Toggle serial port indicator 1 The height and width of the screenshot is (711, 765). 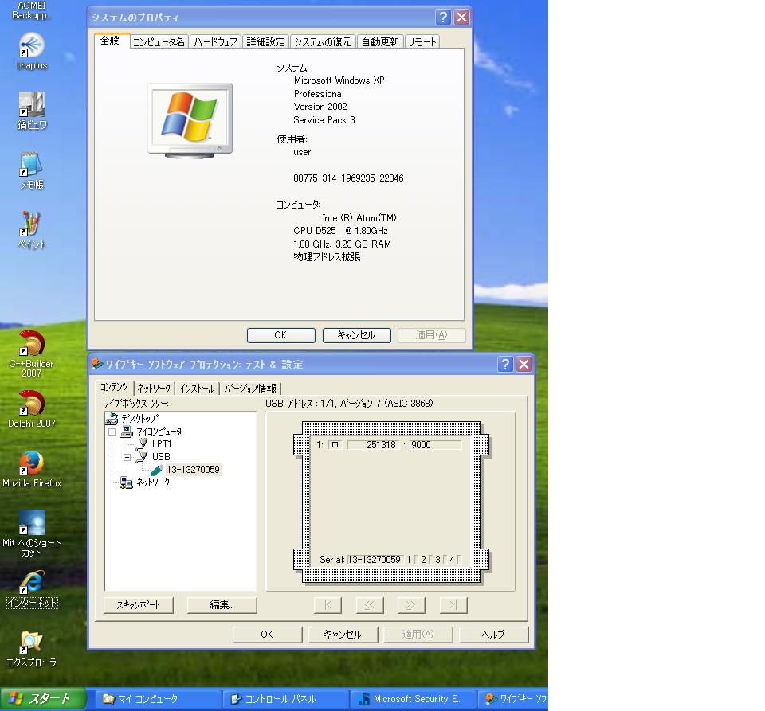click(x=416, y=560)
